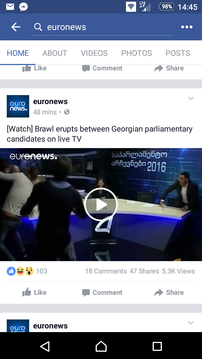Viewport: 202px width, 359px height.
Task: Open the 18 Comments link
Action: point(106,271)
